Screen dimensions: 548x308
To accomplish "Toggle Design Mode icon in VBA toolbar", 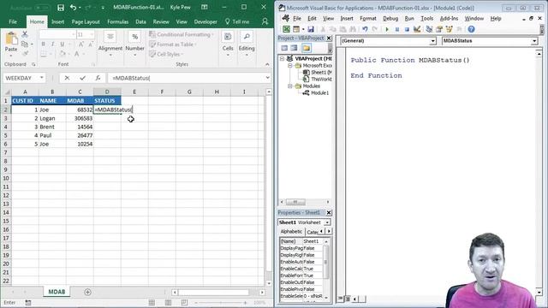I will click(417, 29).
